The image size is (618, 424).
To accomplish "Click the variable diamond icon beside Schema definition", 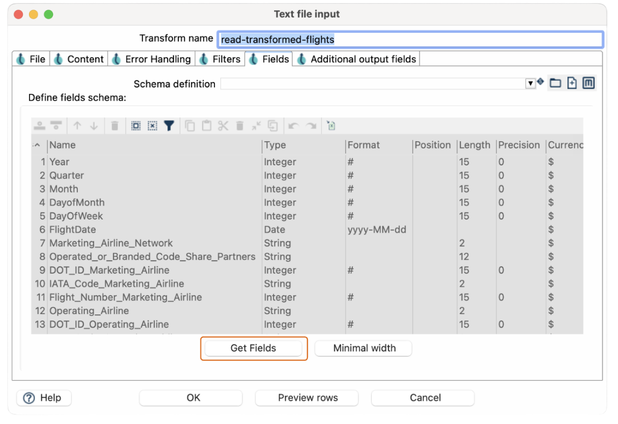I will click(541, 82).
